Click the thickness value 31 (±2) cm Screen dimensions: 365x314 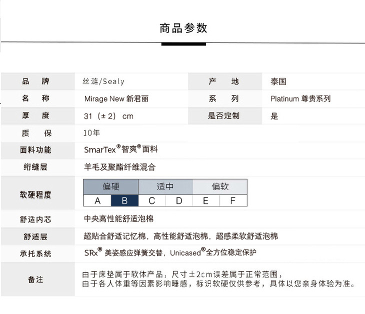click(108, 116)
